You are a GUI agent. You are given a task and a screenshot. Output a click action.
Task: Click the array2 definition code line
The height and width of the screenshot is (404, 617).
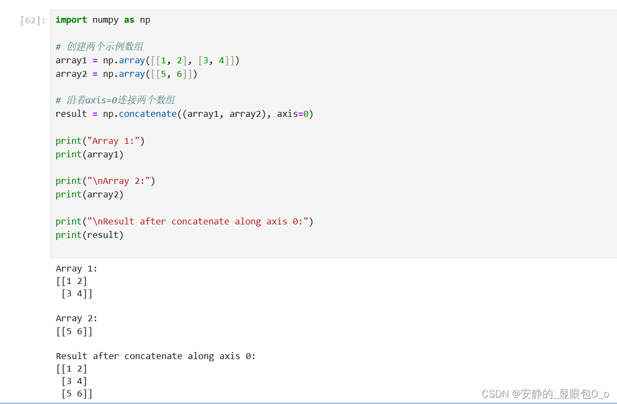[x=127, y=74]
